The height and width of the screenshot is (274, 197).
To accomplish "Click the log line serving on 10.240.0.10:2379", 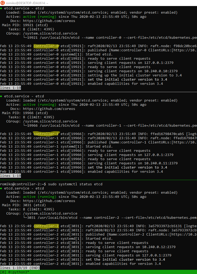I will click(89, 71).
